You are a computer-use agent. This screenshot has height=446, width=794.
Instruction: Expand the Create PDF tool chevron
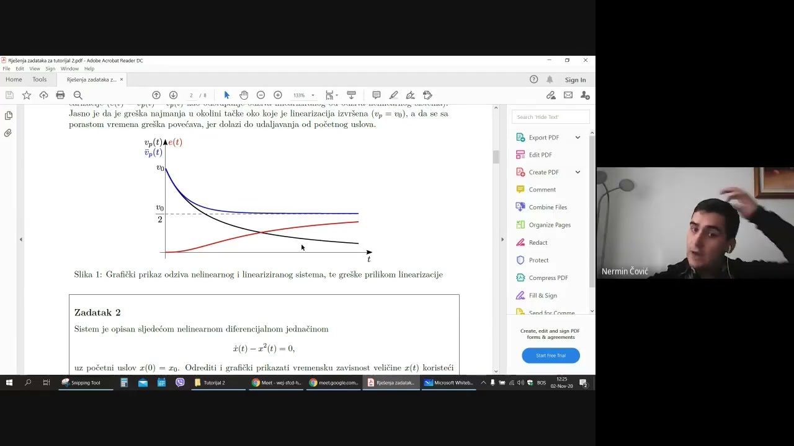578,172
